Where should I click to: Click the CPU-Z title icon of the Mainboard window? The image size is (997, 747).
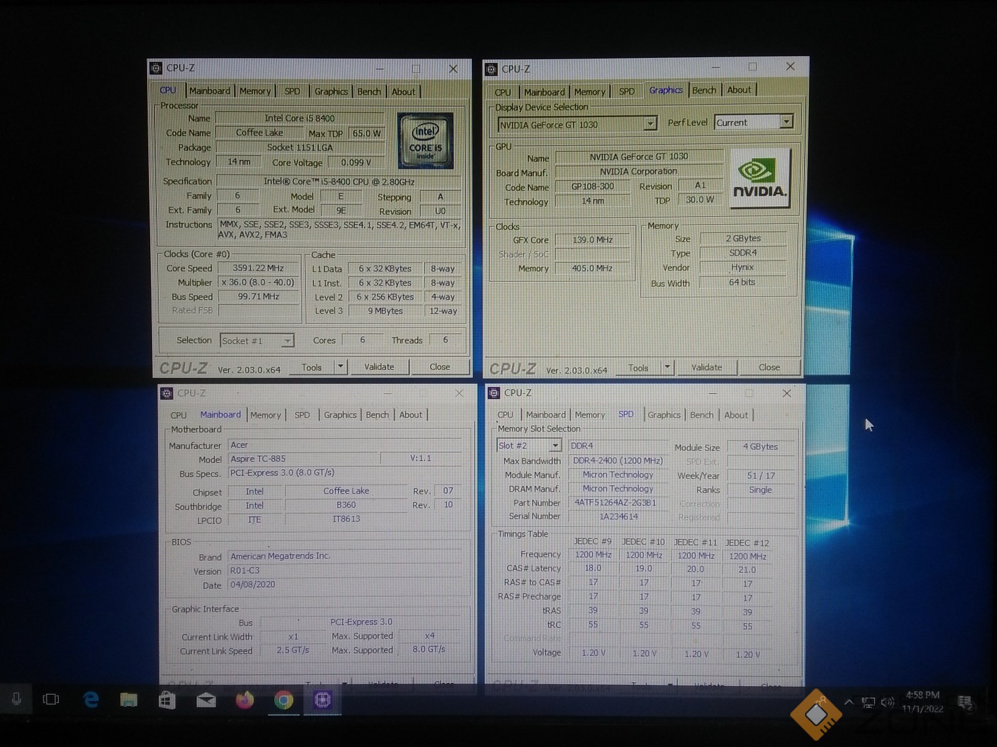click(166, 393)
